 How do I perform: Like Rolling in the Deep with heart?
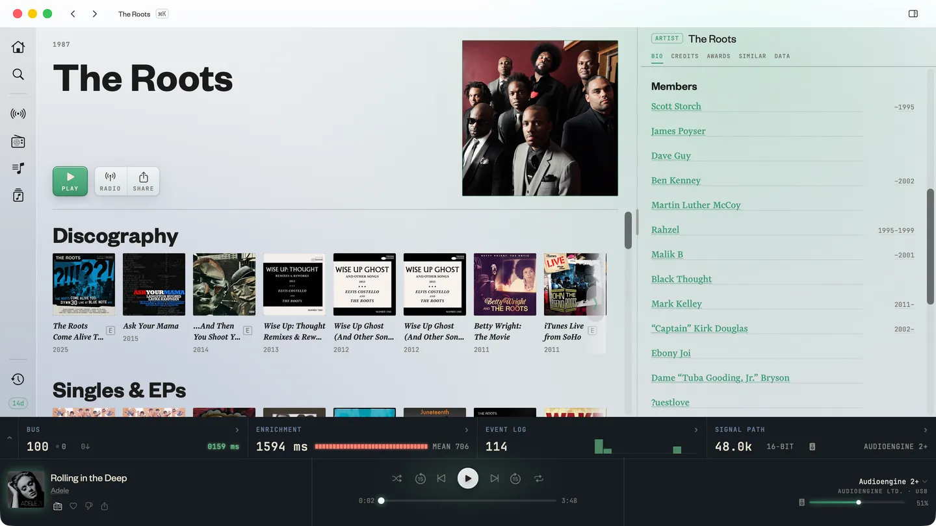pyautogui.click(x=73, y=506)
